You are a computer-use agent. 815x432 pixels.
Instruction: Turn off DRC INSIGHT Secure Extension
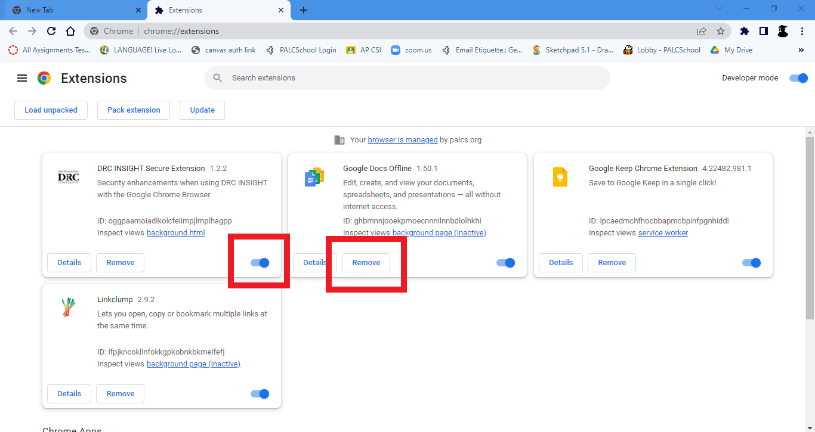(260, 263)
